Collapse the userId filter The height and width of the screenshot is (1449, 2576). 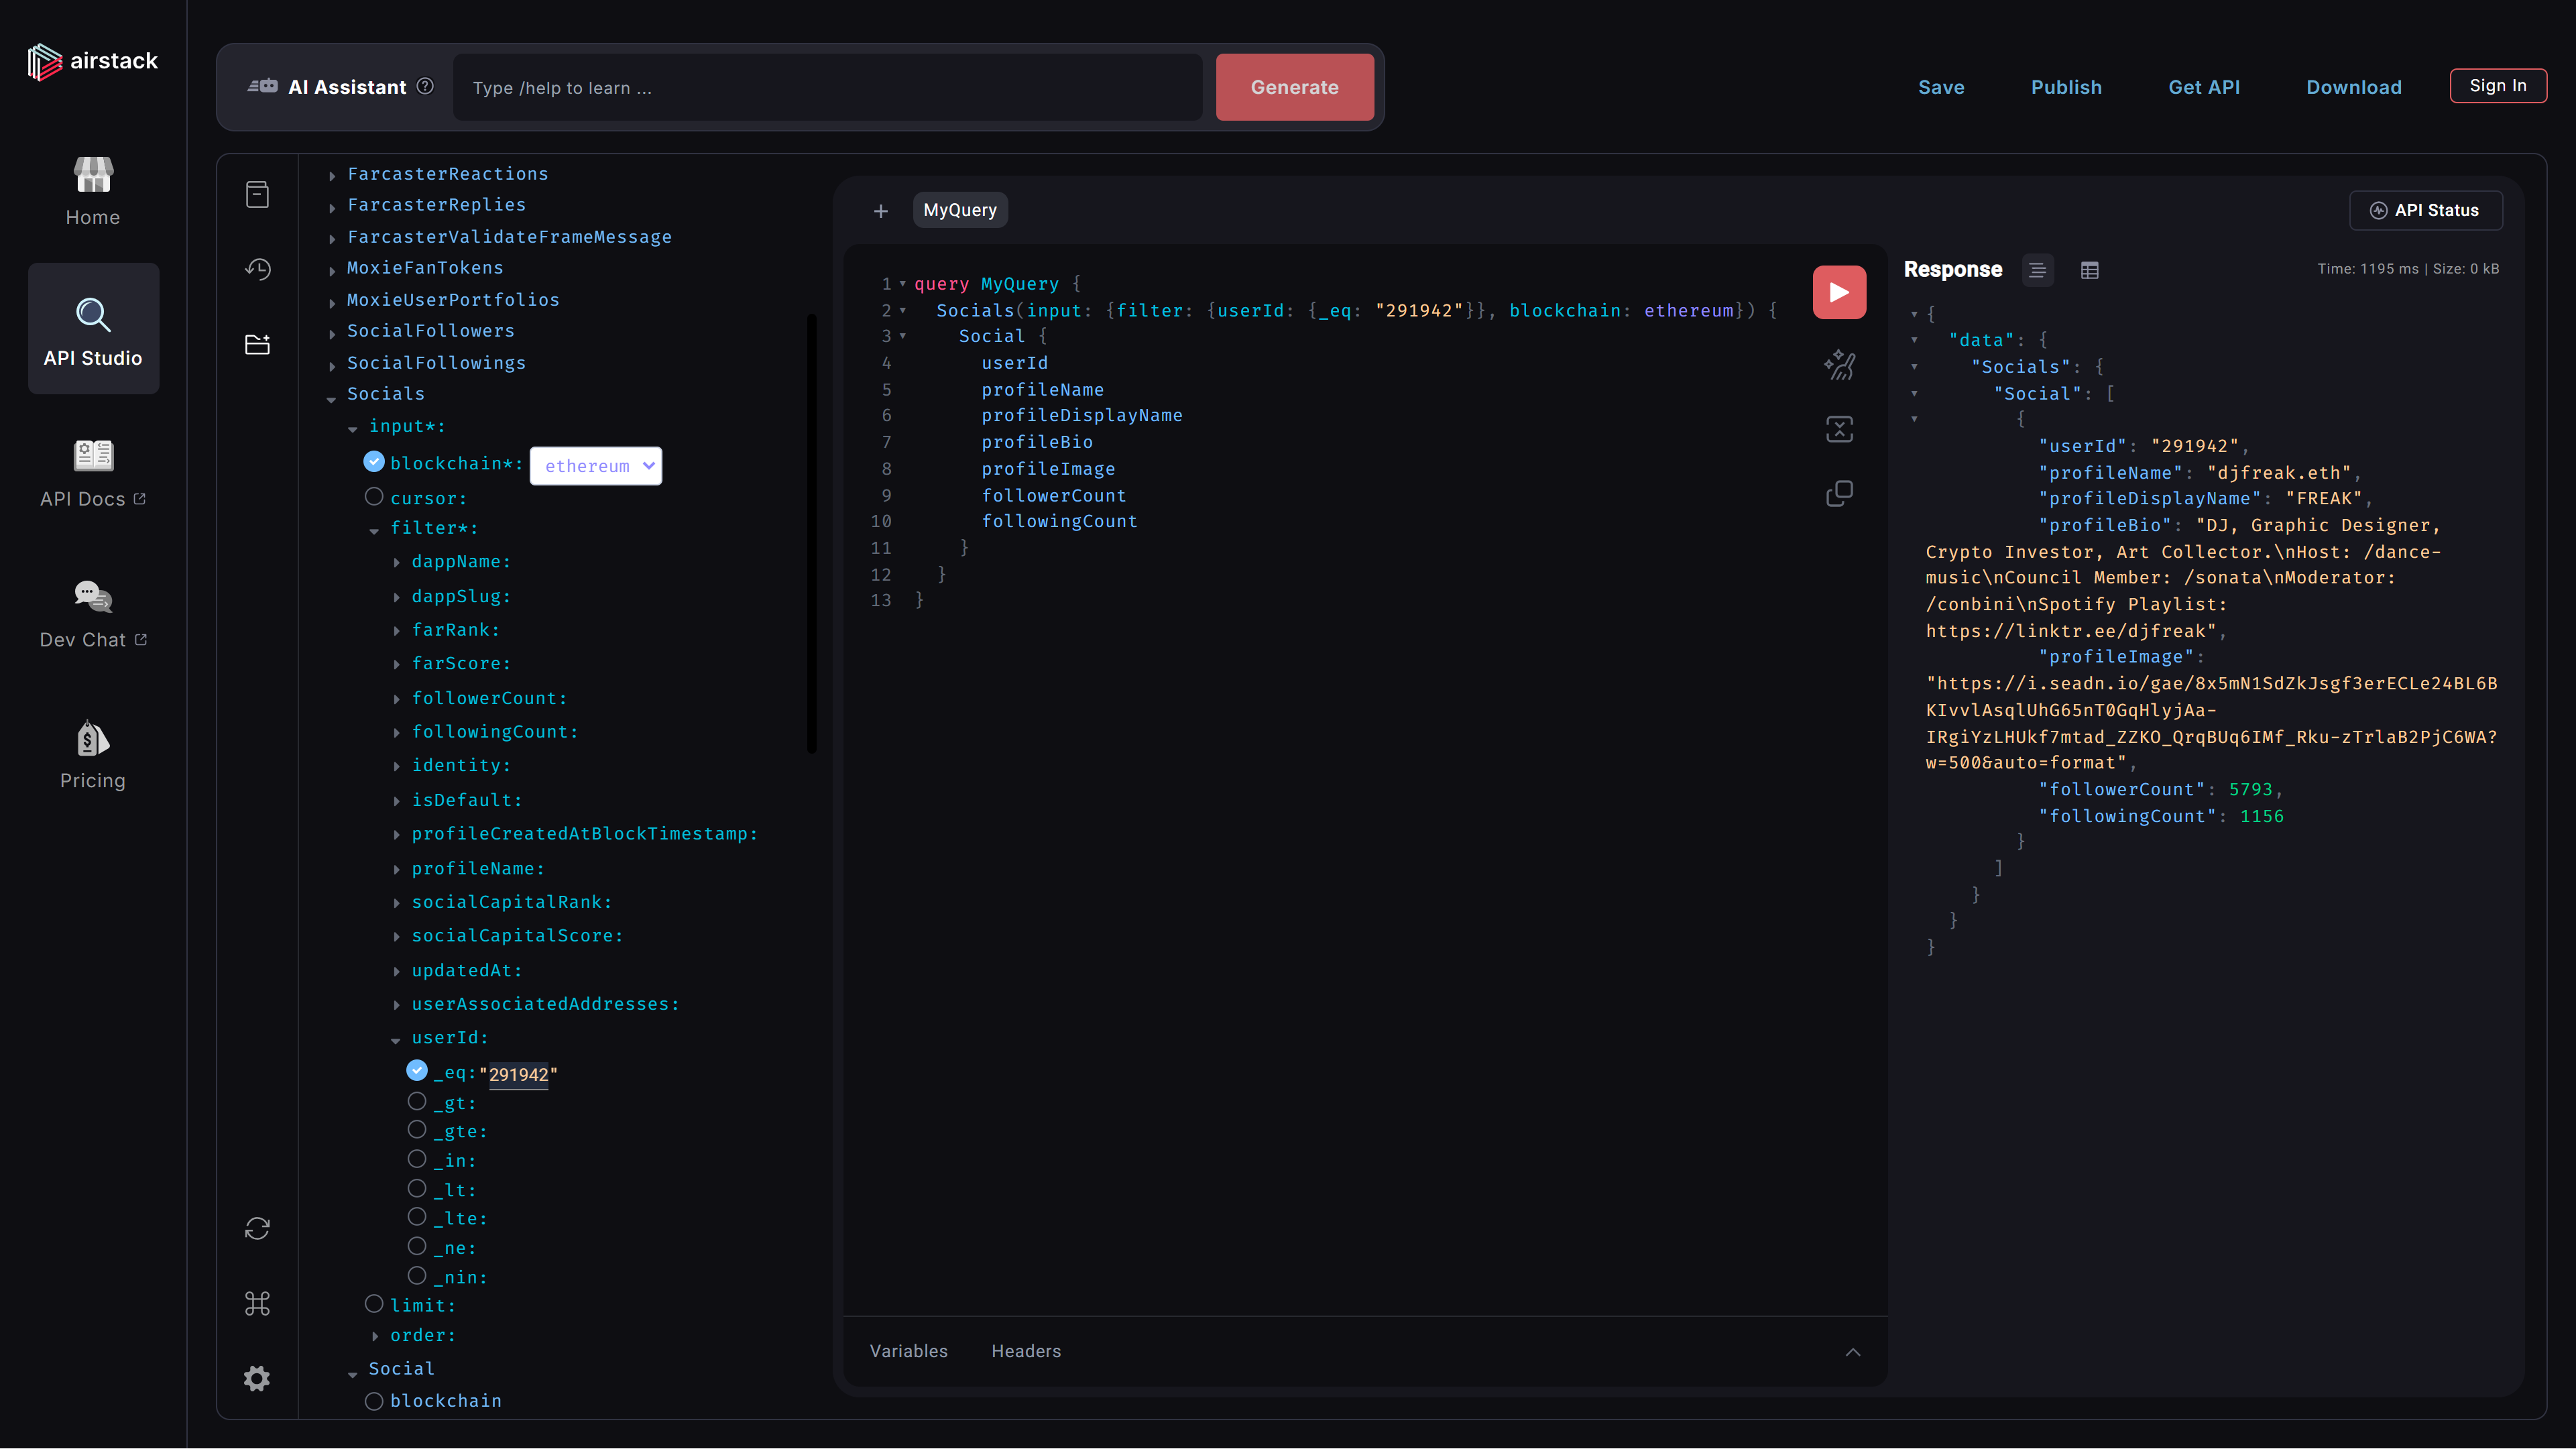(396, 1040)
